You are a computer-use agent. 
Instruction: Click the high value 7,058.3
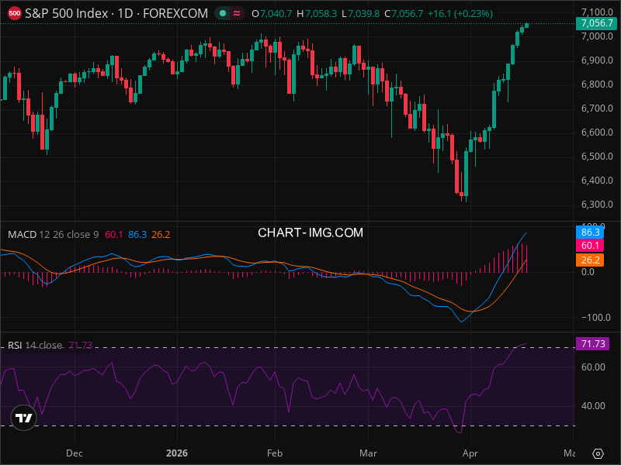[321, 14]
